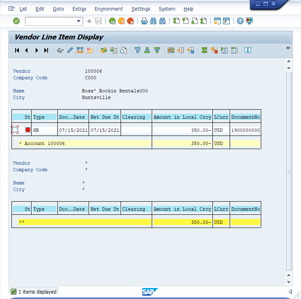
Task: Open the Goto menu
Action: 58,9
